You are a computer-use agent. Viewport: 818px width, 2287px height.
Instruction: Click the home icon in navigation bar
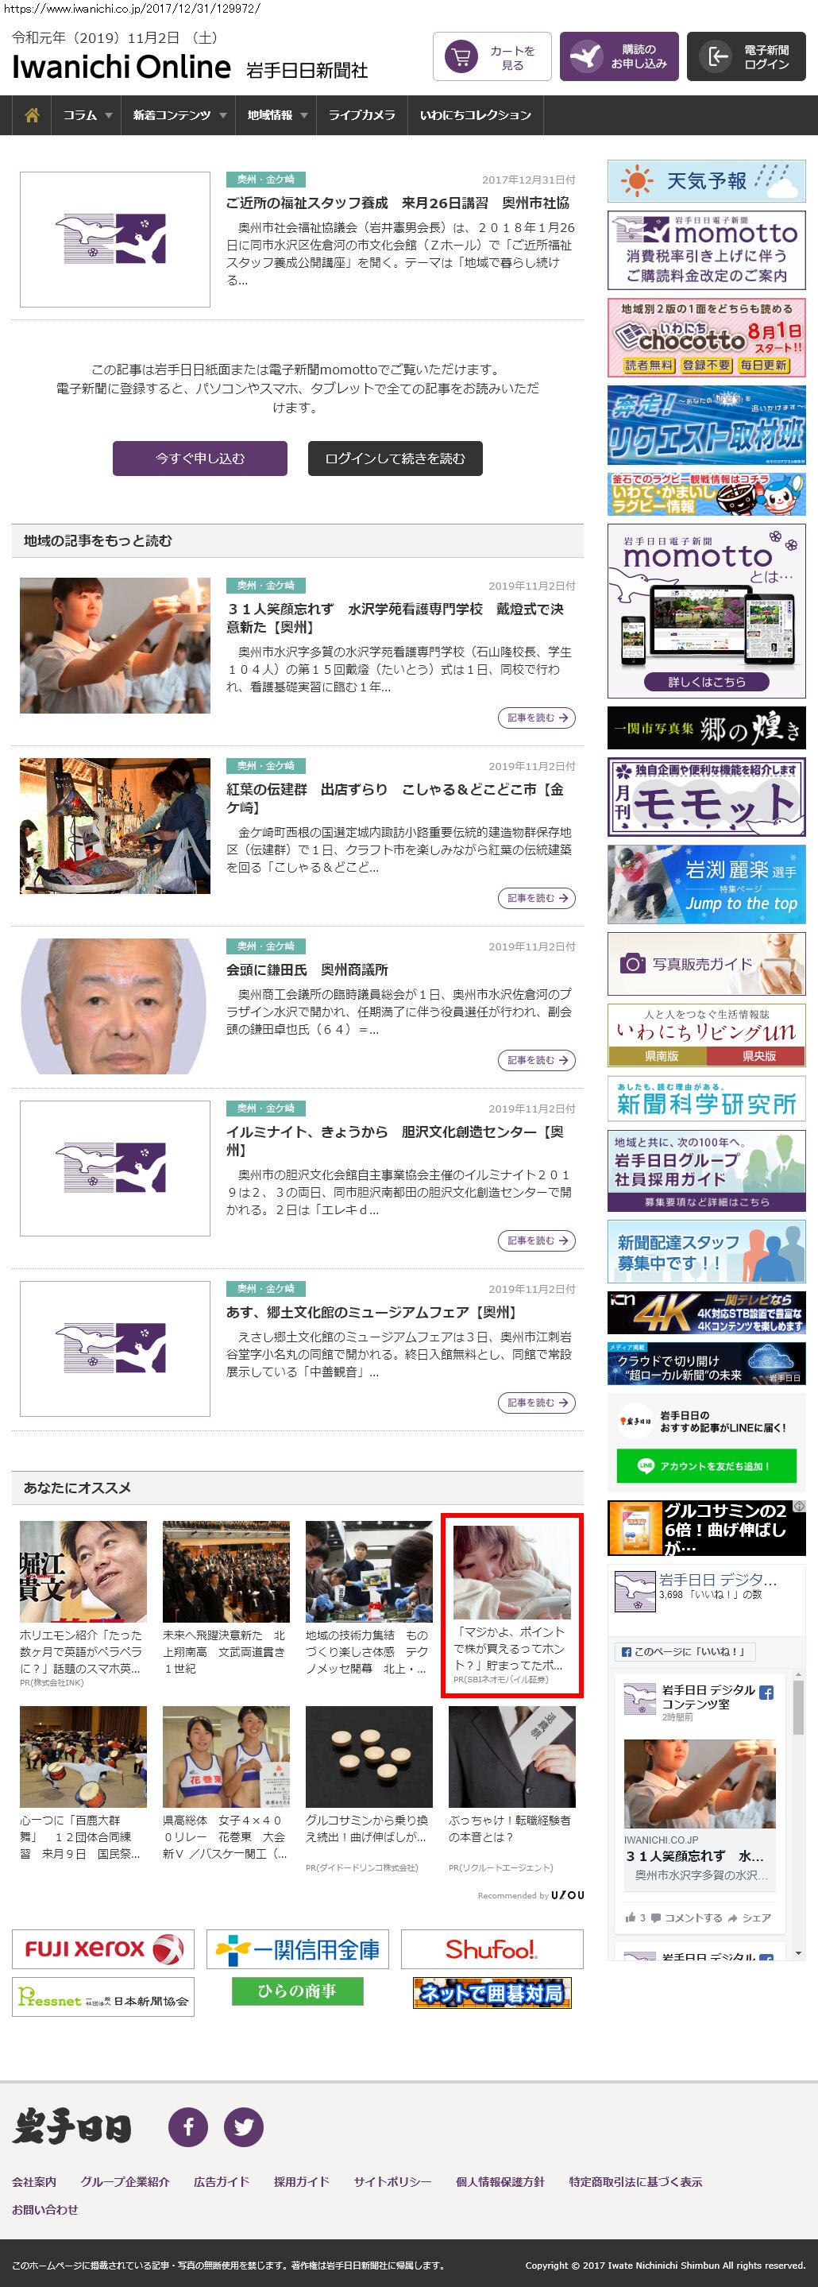tap(32, 115)
